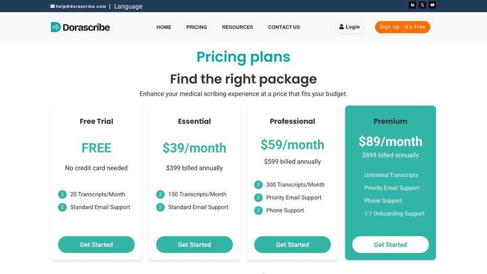The width and height of the screenshot is (487, 274).
Task: Click the Dorascribe logo
Action: [81, 27]
